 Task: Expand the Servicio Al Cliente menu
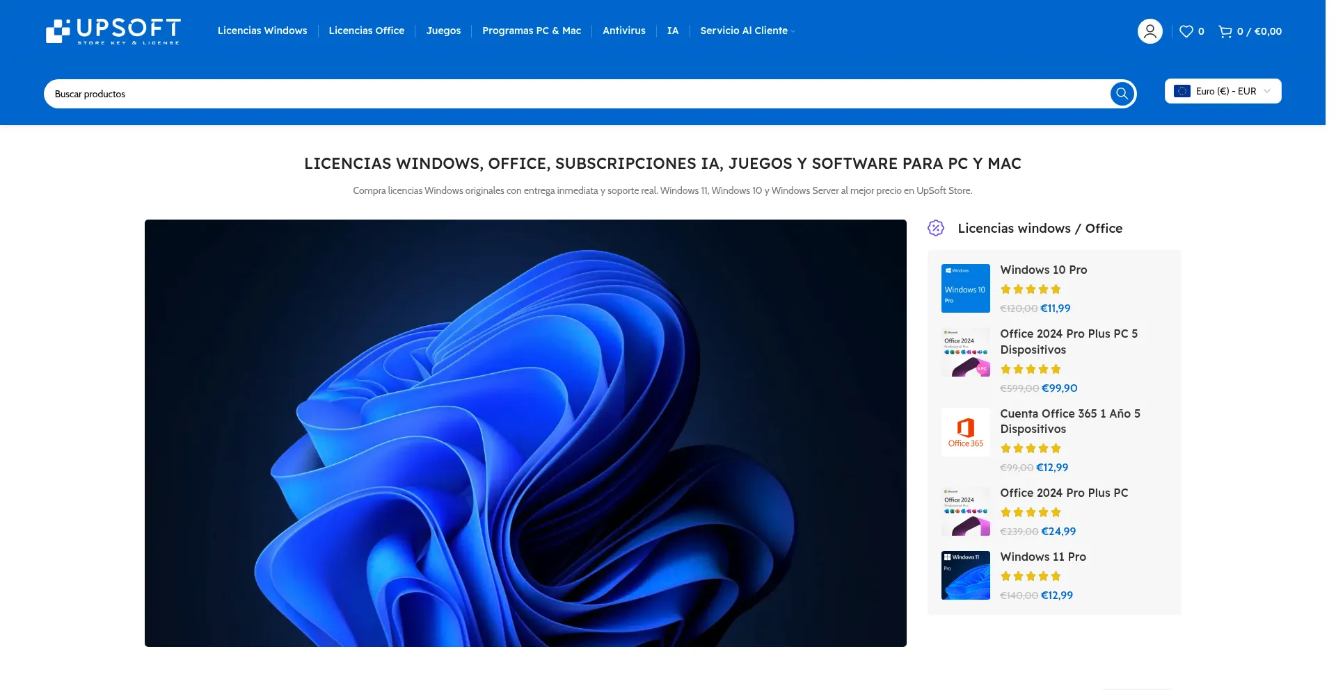coord(747,31)
